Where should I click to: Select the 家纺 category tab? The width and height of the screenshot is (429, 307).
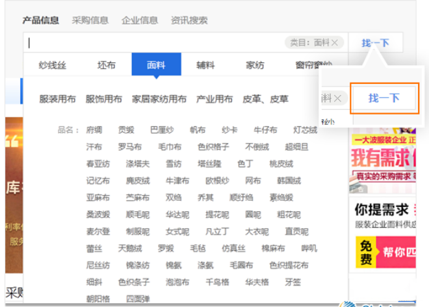(255, 65)
